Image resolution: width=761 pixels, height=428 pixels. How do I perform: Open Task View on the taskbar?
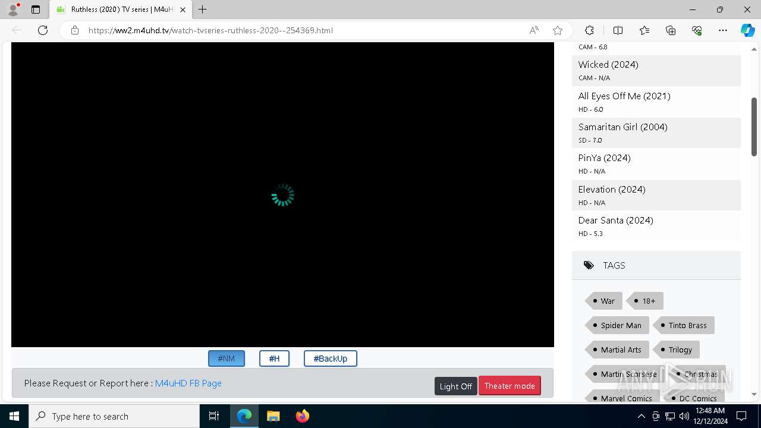(x=214, y=416)
